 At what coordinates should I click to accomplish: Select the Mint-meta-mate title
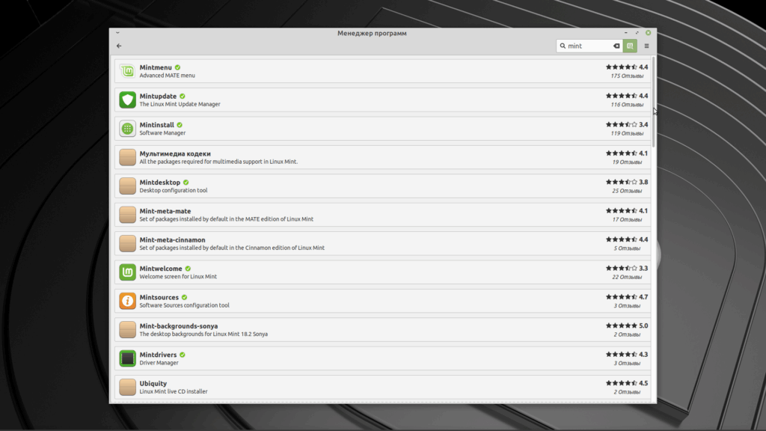click(x=165, y=211)
